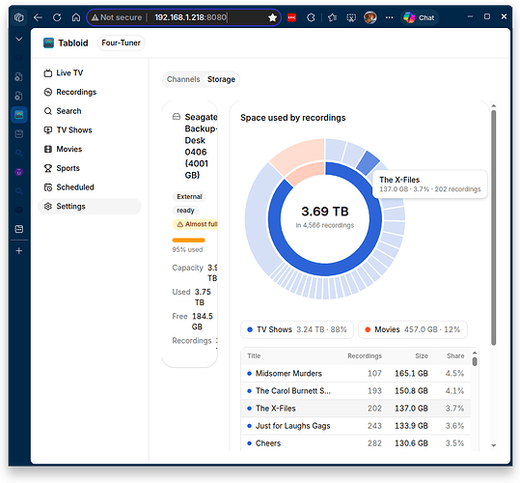520x483 pixels.
Task: Click the browser back arrow
Action: (38, 17)
